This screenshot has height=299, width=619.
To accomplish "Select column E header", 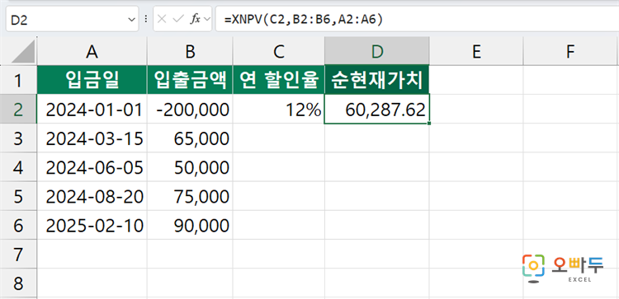I will pyautogui.click(x=476, y=51).
